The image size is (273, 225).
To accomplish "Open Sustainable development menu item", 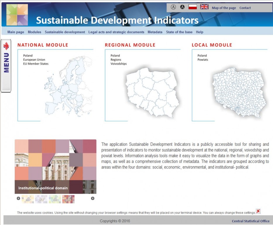I will tap(65, 32).
